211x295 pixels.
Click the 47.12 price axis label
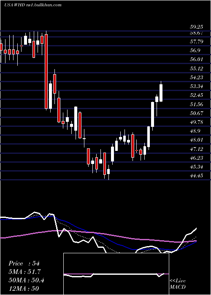(x=197, y=149)
